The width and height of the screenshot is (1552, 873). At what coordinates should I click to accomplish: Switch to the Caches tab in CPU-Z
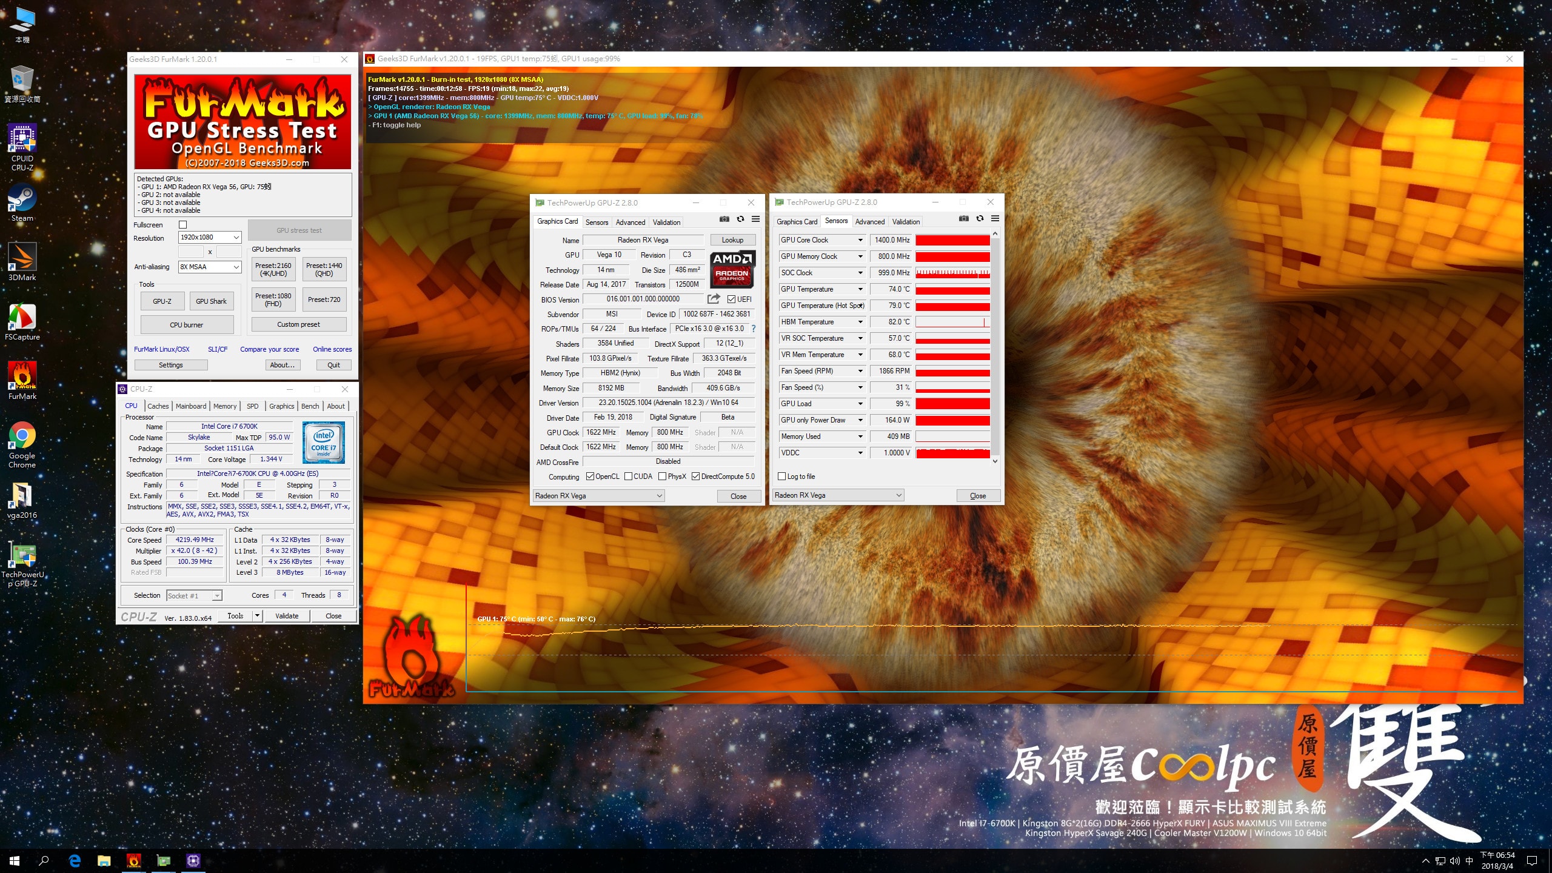(158, 406)
